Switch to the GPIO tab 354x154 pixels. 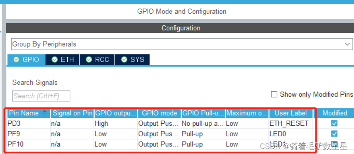tap(26, 60)
